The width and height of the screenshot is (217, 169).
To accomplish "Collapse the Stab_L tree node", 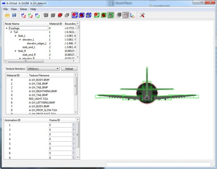I will coord(15,36).
